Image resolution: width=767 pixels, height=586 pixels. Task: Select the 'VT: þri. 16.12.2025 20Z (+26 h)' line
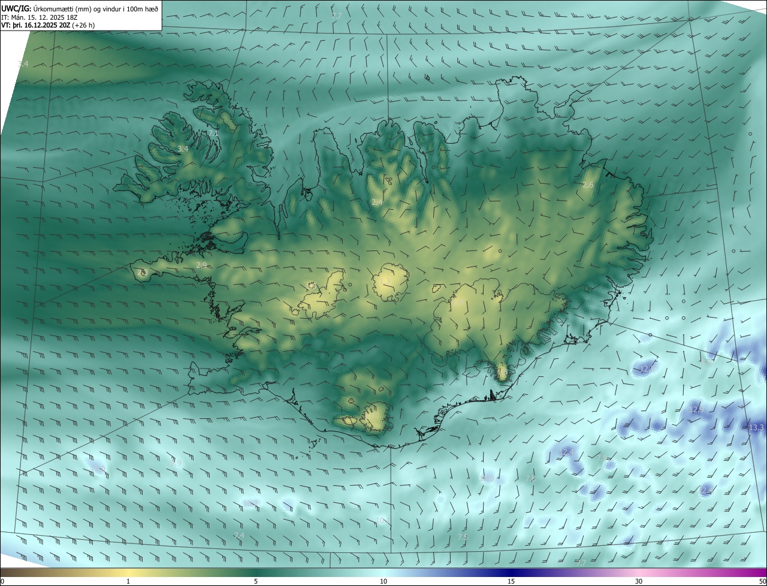coord(48,25)
